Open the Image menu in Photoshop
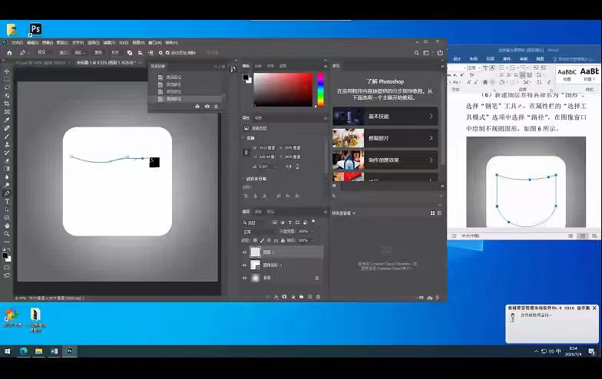Viewport: 602px width, 379px height. (x=48, y=43)
